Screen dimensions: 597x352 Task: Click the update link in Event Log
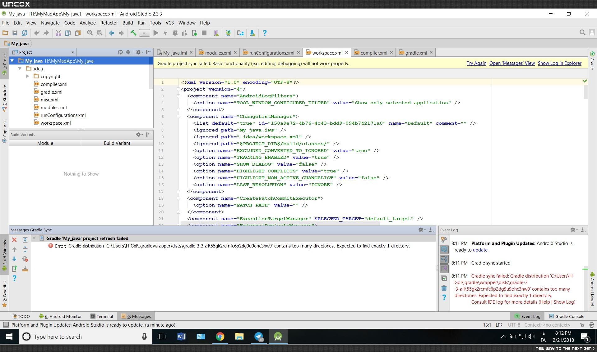coord(480,250)
